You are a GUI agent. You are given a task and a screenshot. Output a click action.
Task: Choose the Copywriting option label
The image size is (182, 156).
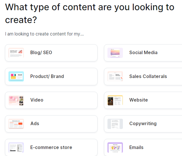tap(143, 123)
